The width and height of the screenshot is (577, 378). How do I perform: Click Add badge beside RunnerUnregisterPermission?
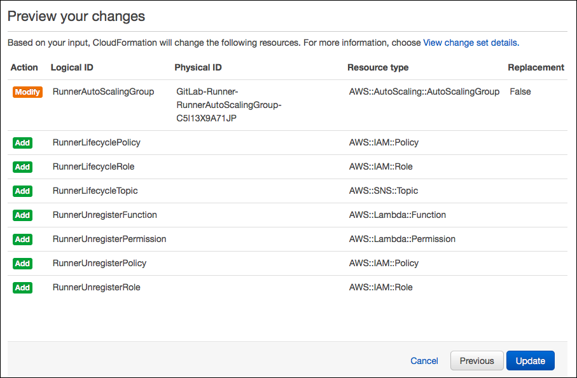click(x=22, y=240)
